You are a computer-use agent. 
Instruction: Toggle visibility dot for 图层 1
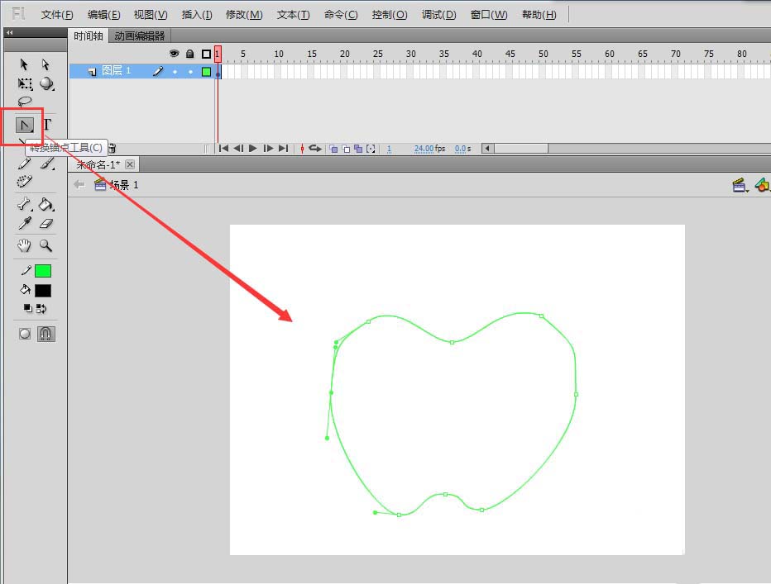[x=175, y=72]
